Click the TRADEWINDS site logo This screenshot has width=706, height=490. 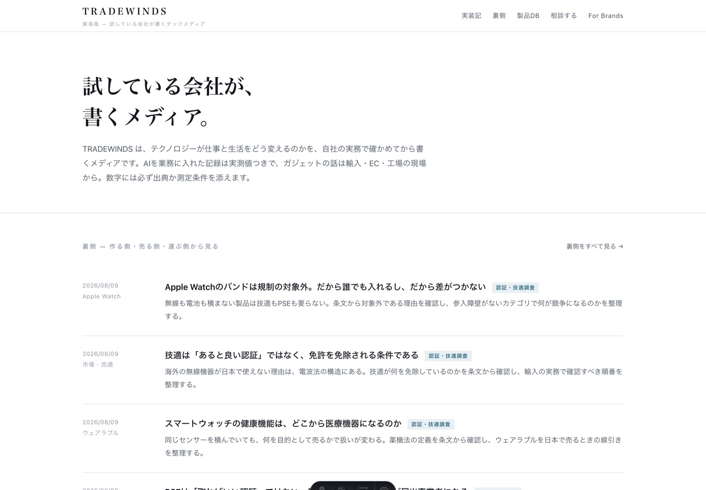click(124, 11)
